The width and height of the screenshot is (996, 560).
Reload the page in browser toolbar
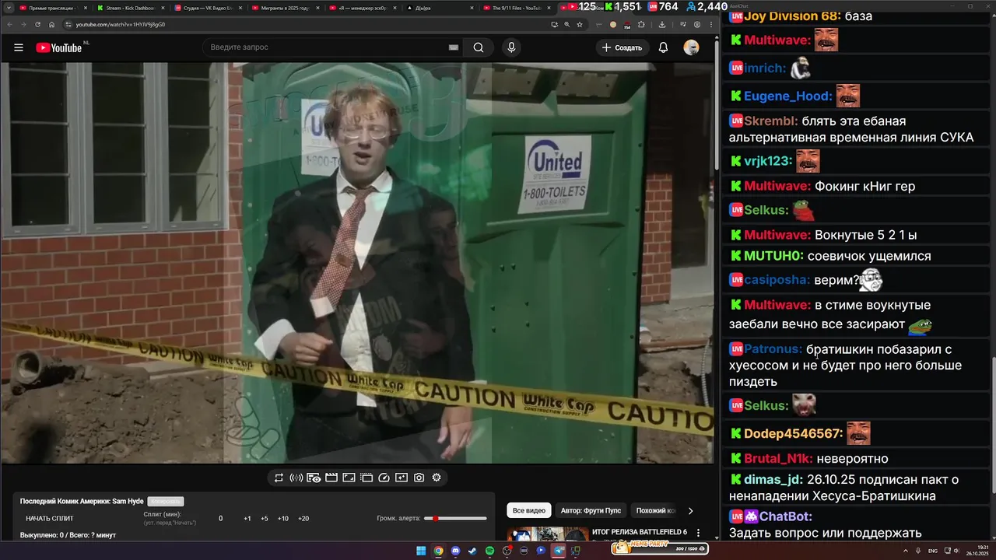[37, 24]
